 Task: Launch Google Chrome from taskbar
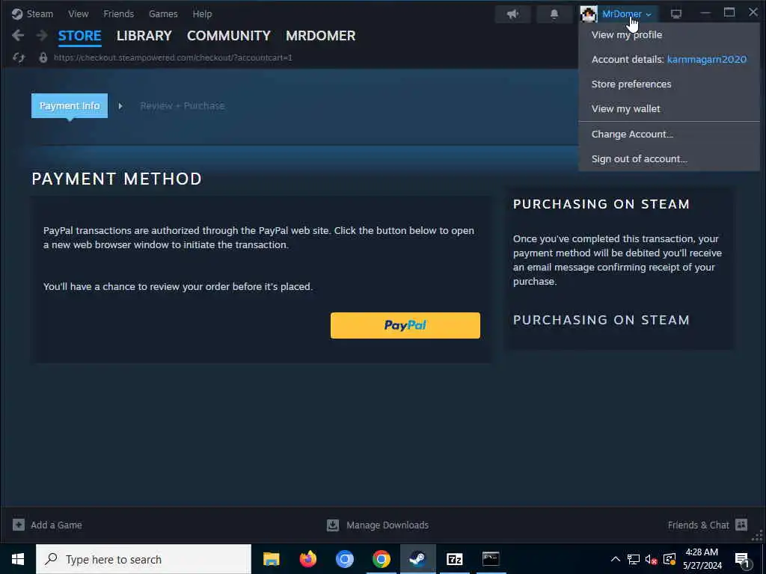click(x=381, y=559)
